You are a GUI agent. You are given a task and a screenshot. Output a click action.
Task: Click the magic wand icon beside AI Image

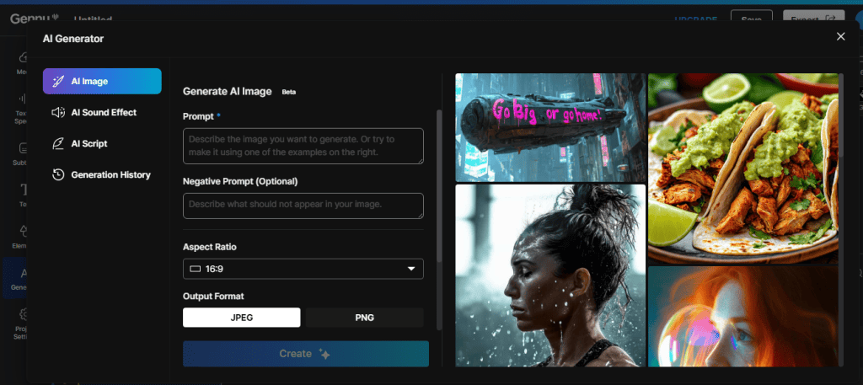point(58,82)
